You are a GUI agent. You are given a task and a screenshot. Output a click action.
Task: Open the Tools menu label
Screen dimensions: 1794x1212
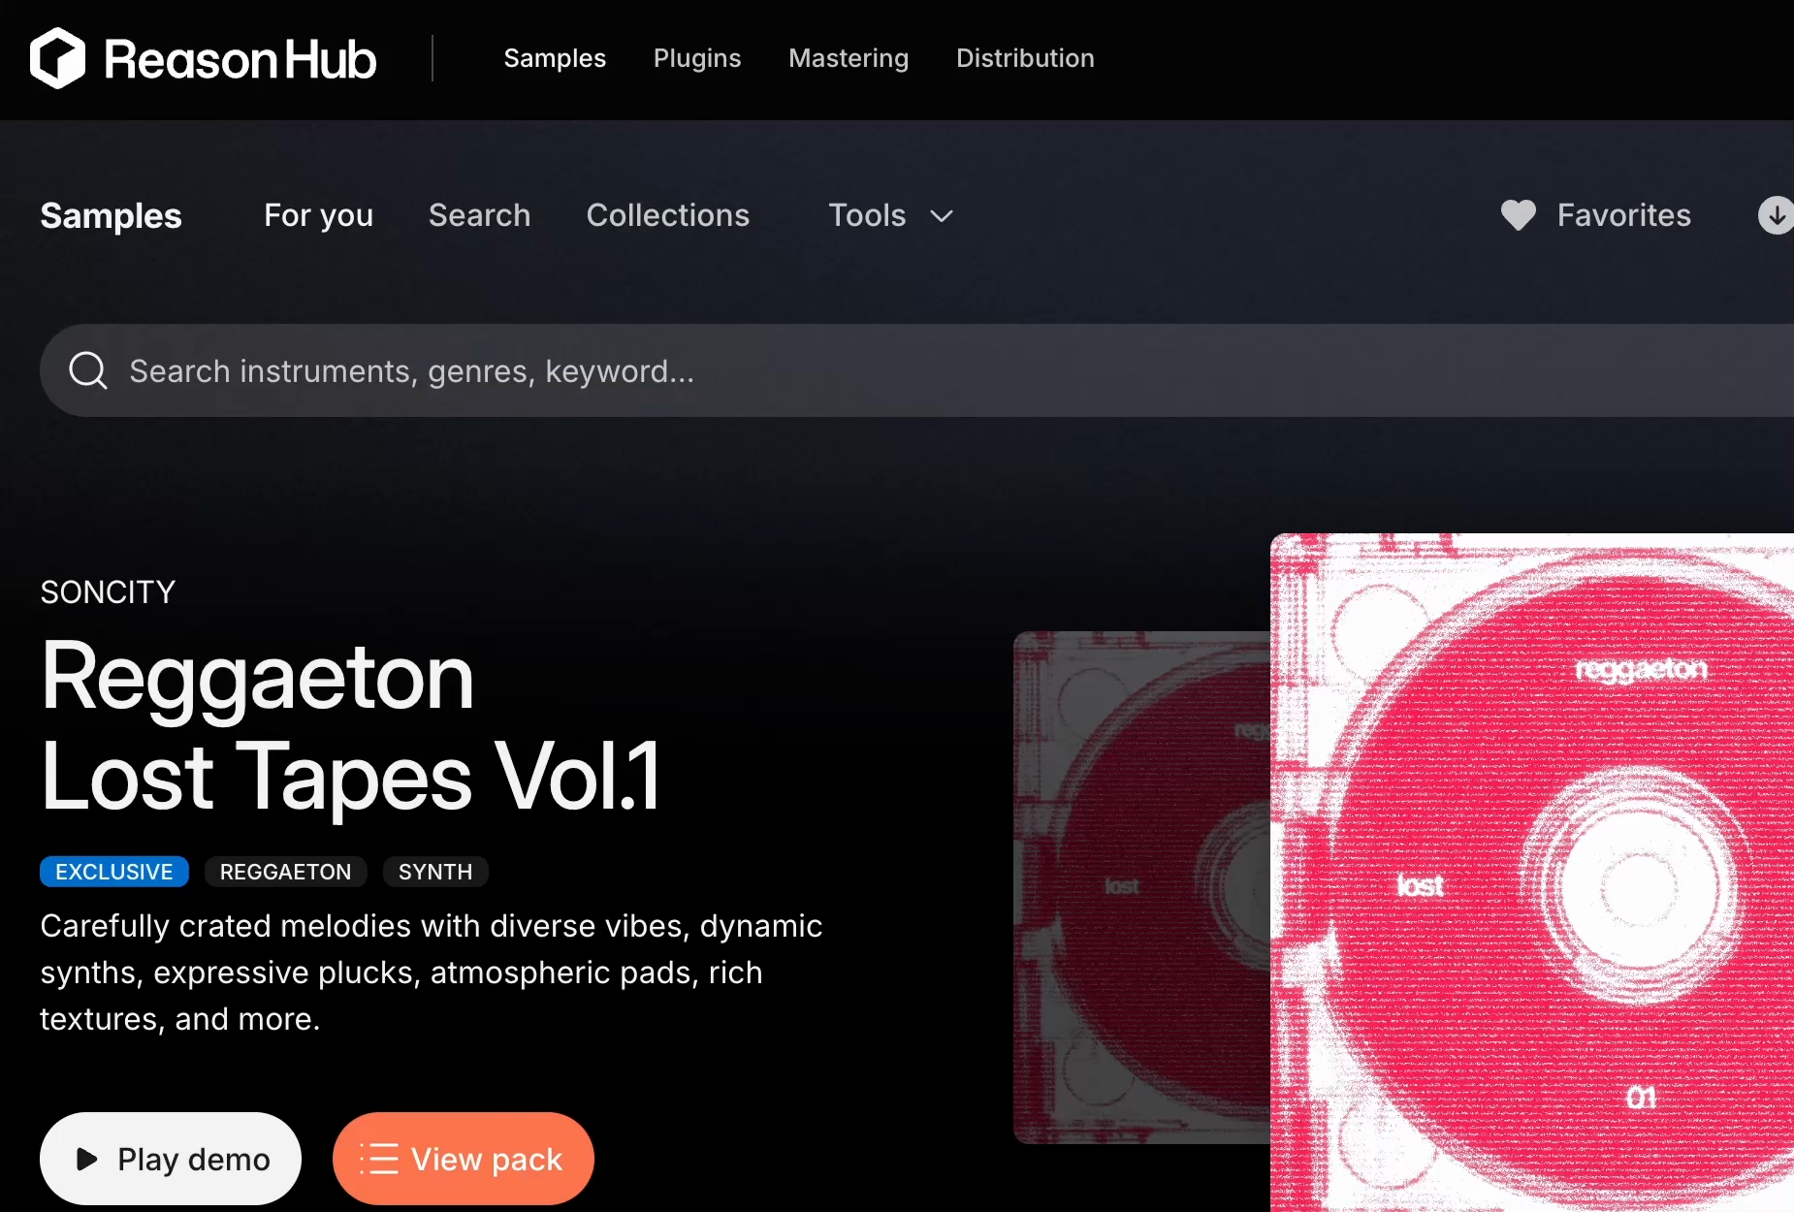867,215
